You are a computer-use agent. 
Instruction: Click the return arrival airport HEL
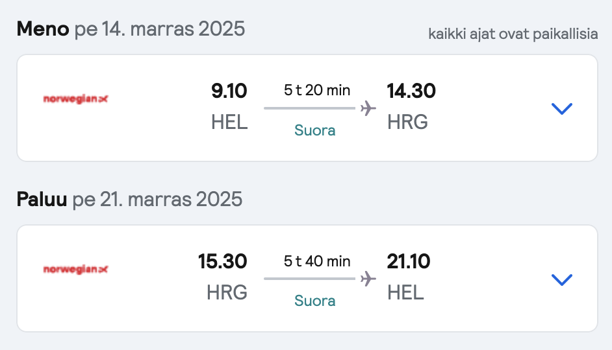pyautogui.click(x=405, y=292)
